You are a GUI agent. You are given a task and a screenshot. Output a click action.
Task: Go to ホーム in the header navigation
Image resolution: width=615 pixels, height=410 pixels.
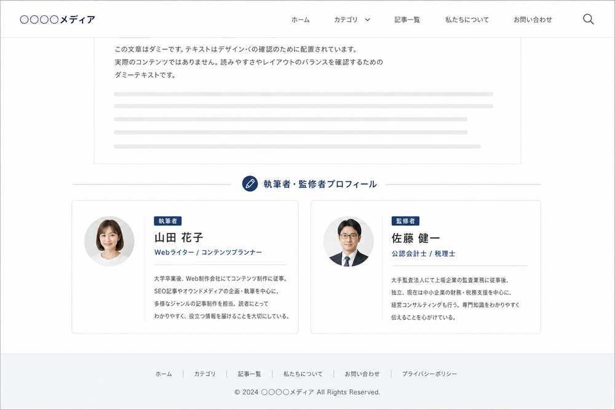pos(301,20)
